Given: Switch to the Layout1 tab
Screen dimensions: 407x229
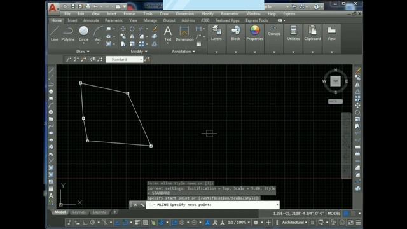Looking at the screenshot, I should pos(79,212).
